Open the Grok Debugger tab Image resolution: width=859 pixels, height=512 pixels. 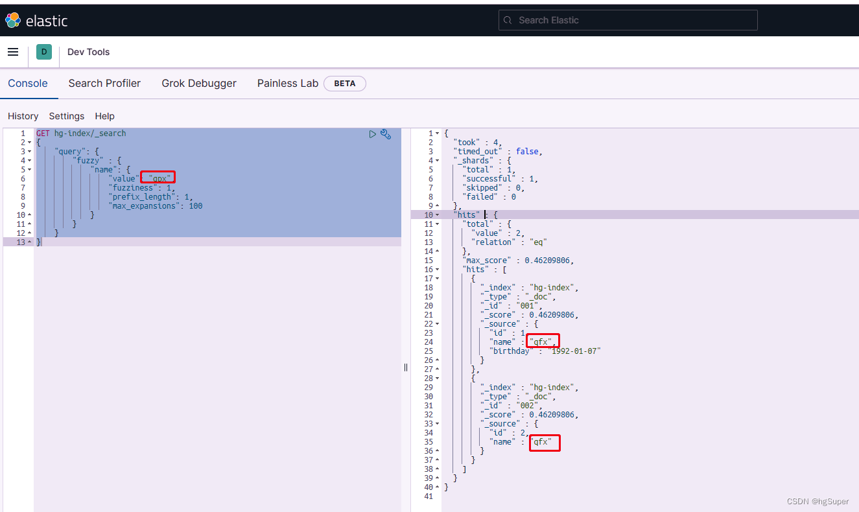[x=199, y=83]
